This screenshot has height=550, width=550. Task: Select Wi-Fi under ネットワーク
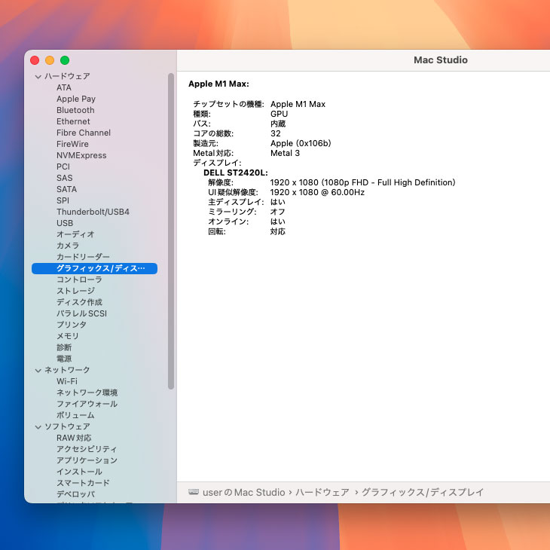click(x=67, y=381)
